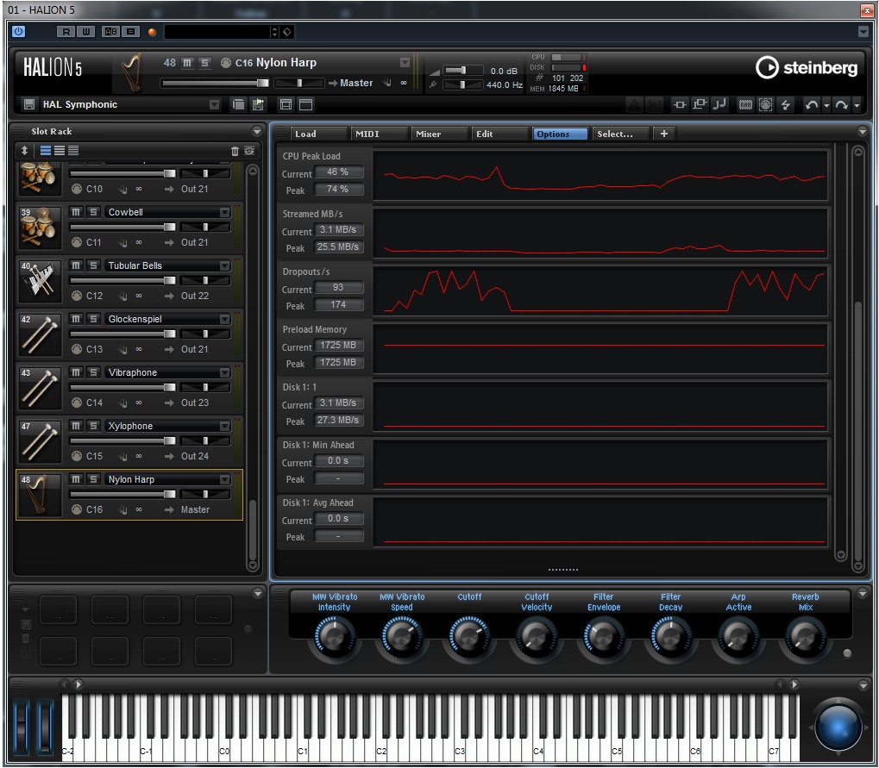Click the MIDI port icon beside C12
Image resolution: width=879 pixels, height=768 pixels.
[77, 295]
